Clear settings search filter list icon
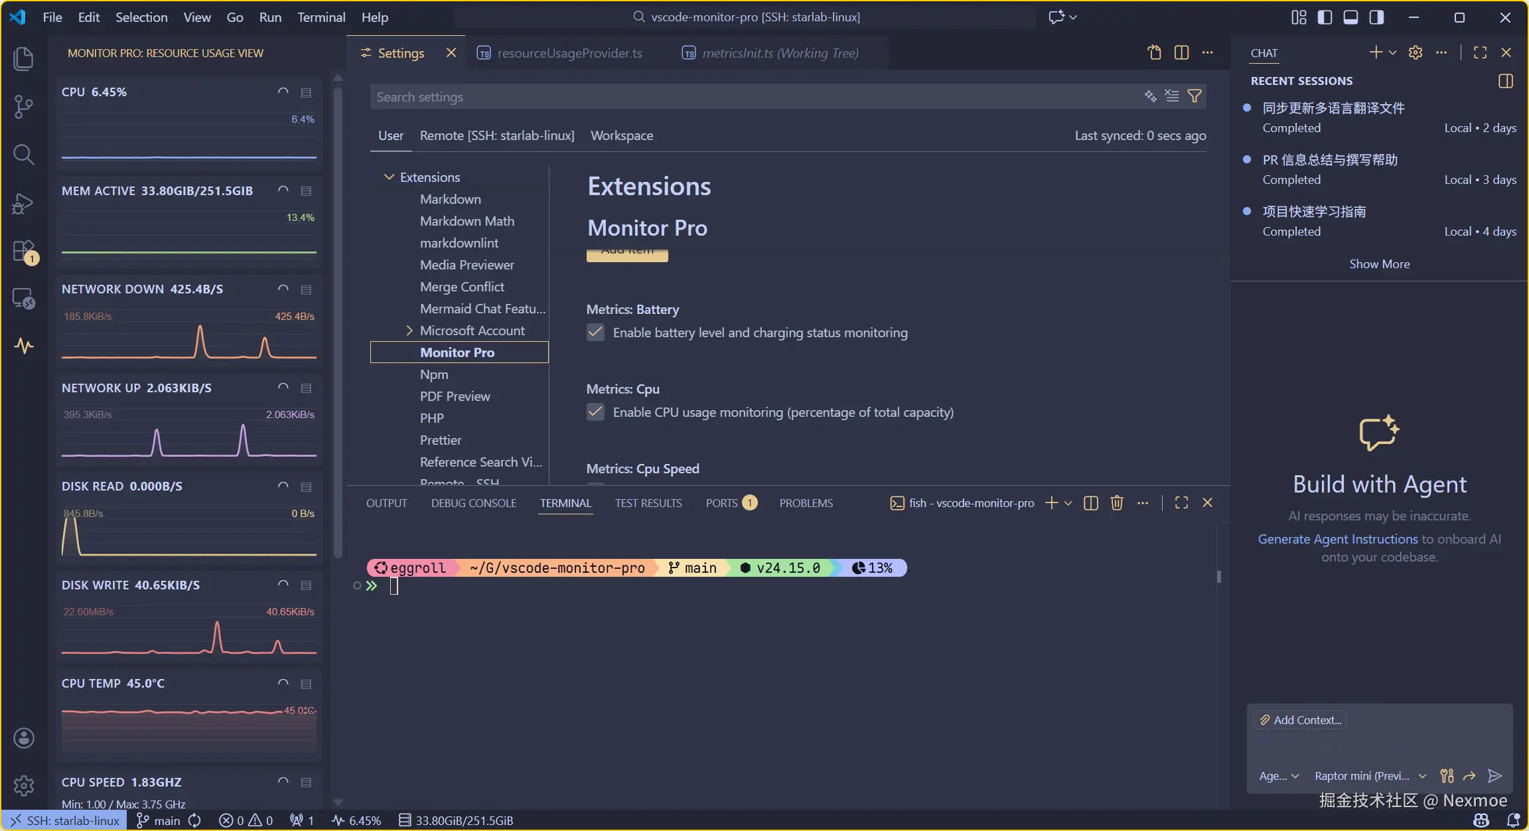 [x=1172, y=96]
